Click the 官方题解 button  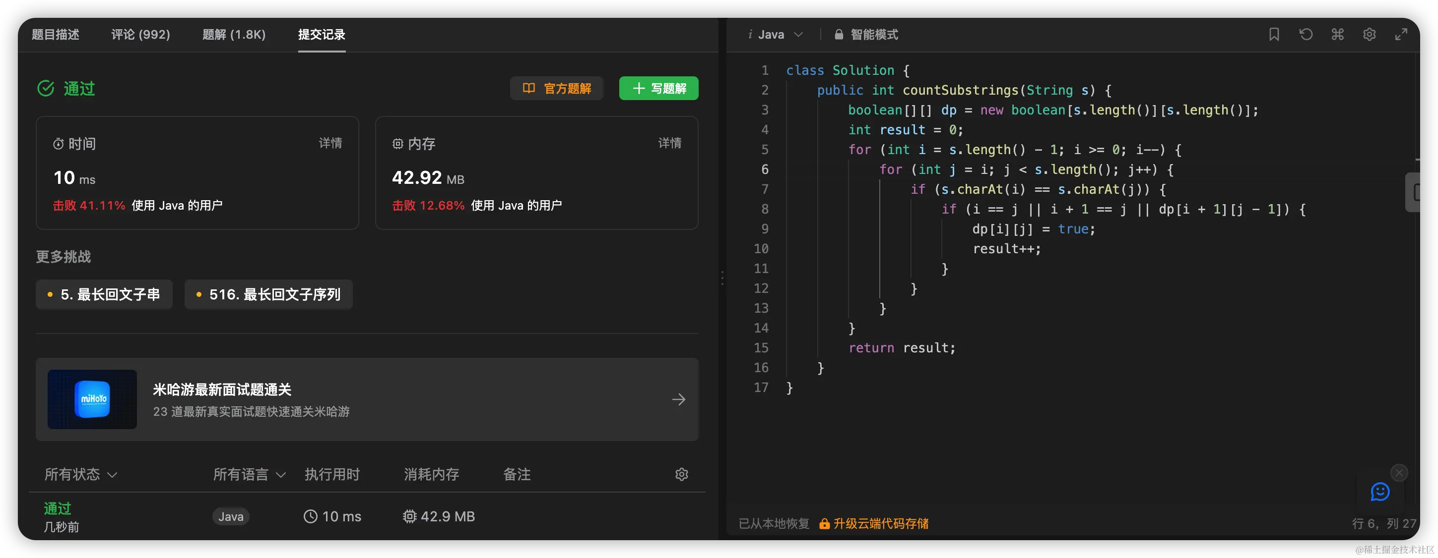coord(557,89)
